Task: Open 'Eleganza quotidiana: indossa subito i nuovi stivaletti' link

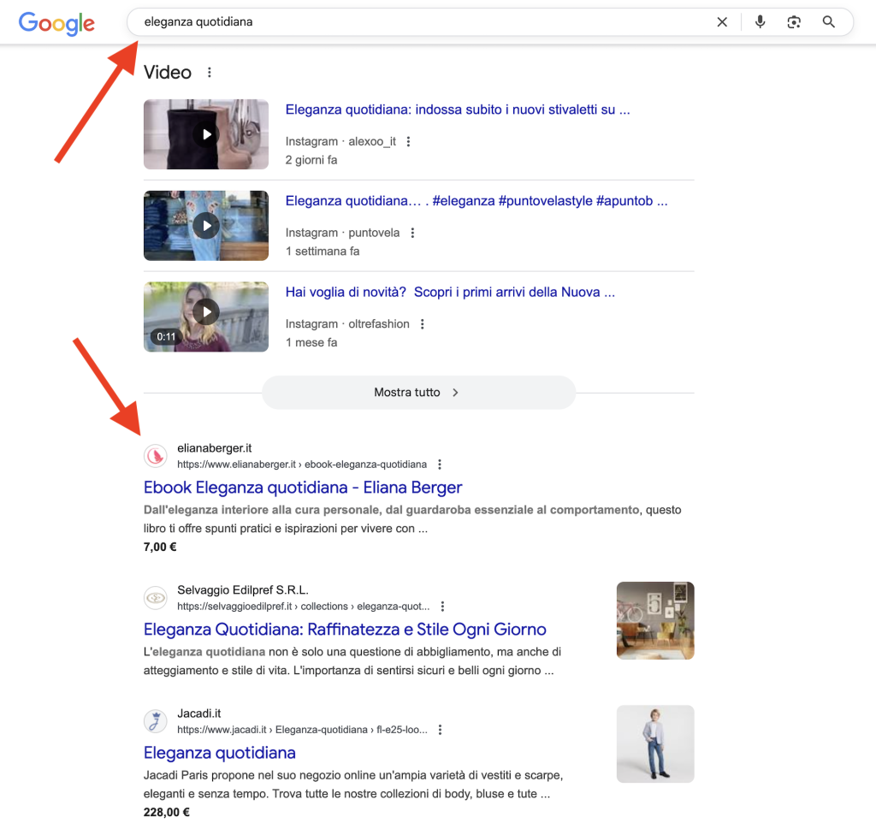Action: (x=458, y=110)
